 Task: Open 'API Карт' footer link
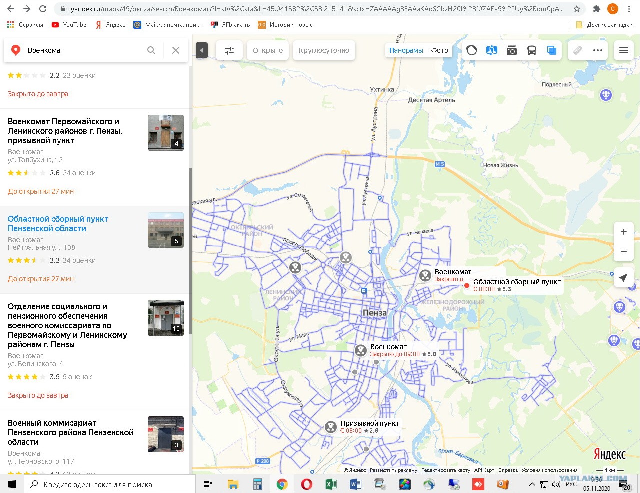[484, 470]
